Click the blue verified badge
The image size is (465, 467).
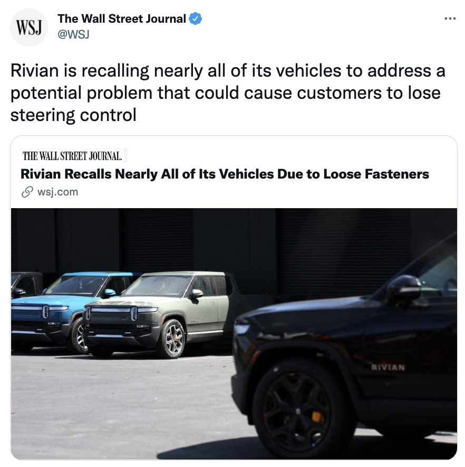196,19
